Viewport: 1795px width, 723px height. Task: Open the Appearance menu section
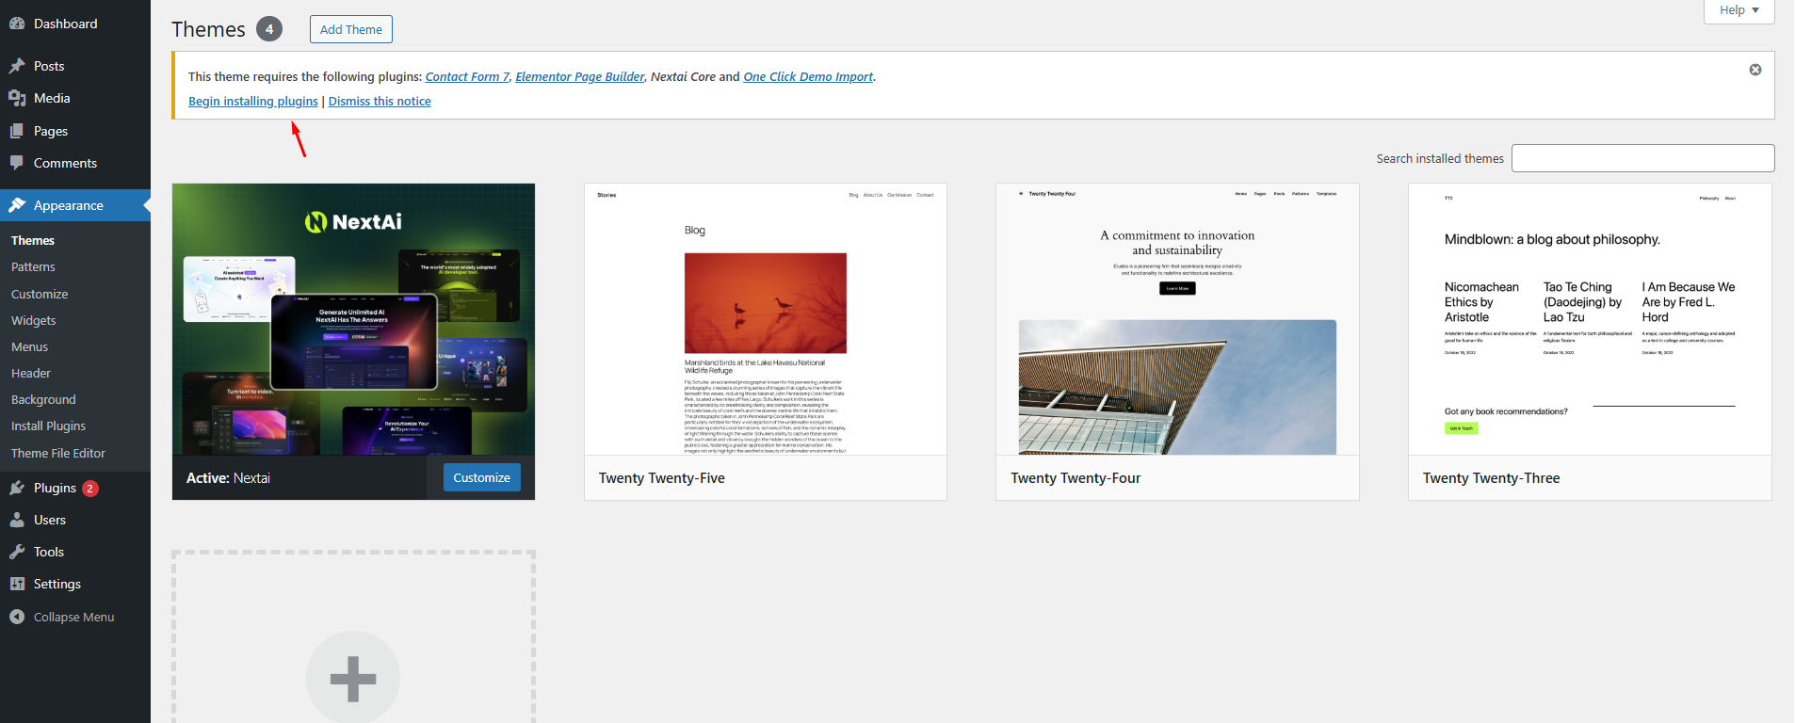68,205
